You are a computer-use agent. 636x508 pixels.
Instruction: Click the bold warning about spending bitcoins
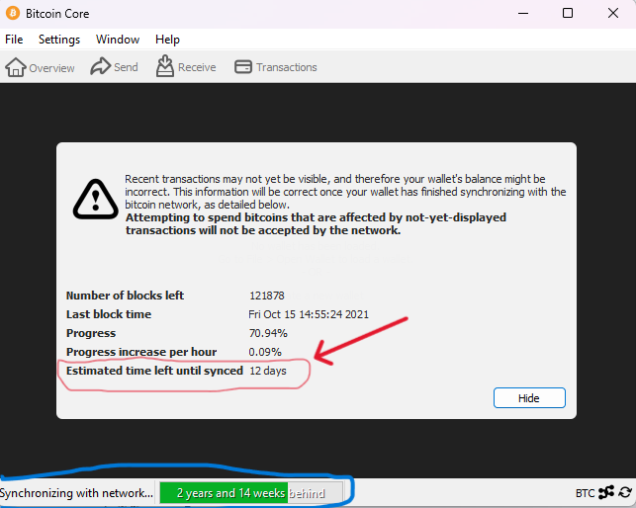316,223
